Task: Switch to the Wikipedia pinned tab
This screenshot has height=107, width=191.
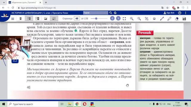Action: pos(4,2)
